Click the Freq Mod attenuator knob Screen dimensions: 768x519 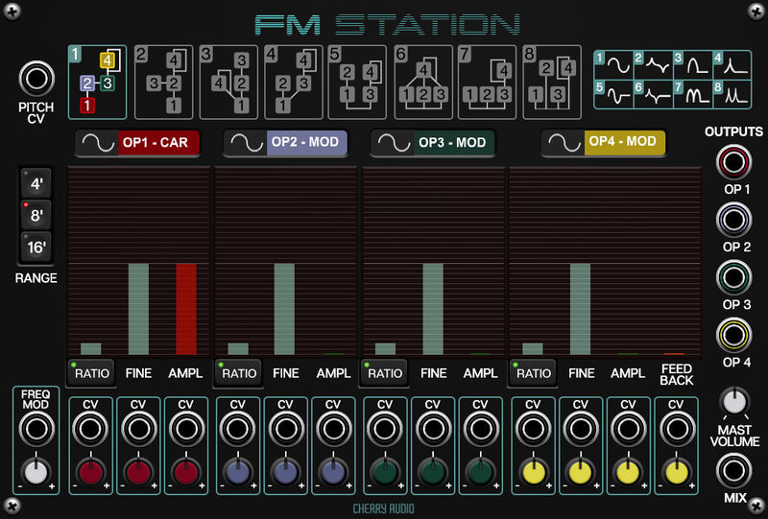(x=36, y=471)
